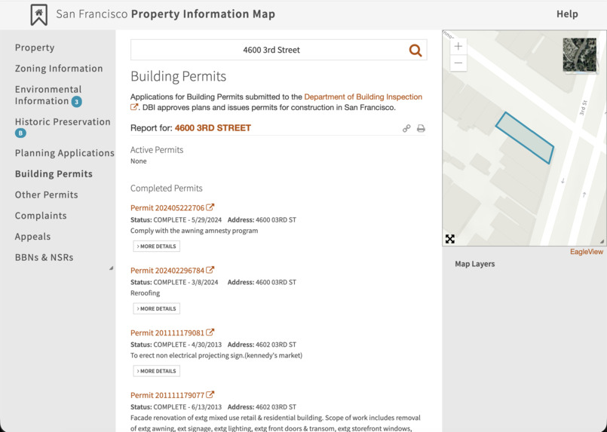Click the Historic Preservation B badge
Viewport: 607px width, 432px height.
point(20,133)
